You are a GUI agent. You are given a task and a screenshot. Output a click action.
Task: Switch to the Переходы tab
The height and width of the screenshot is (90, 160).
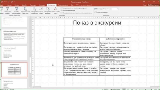click(33, 5)
